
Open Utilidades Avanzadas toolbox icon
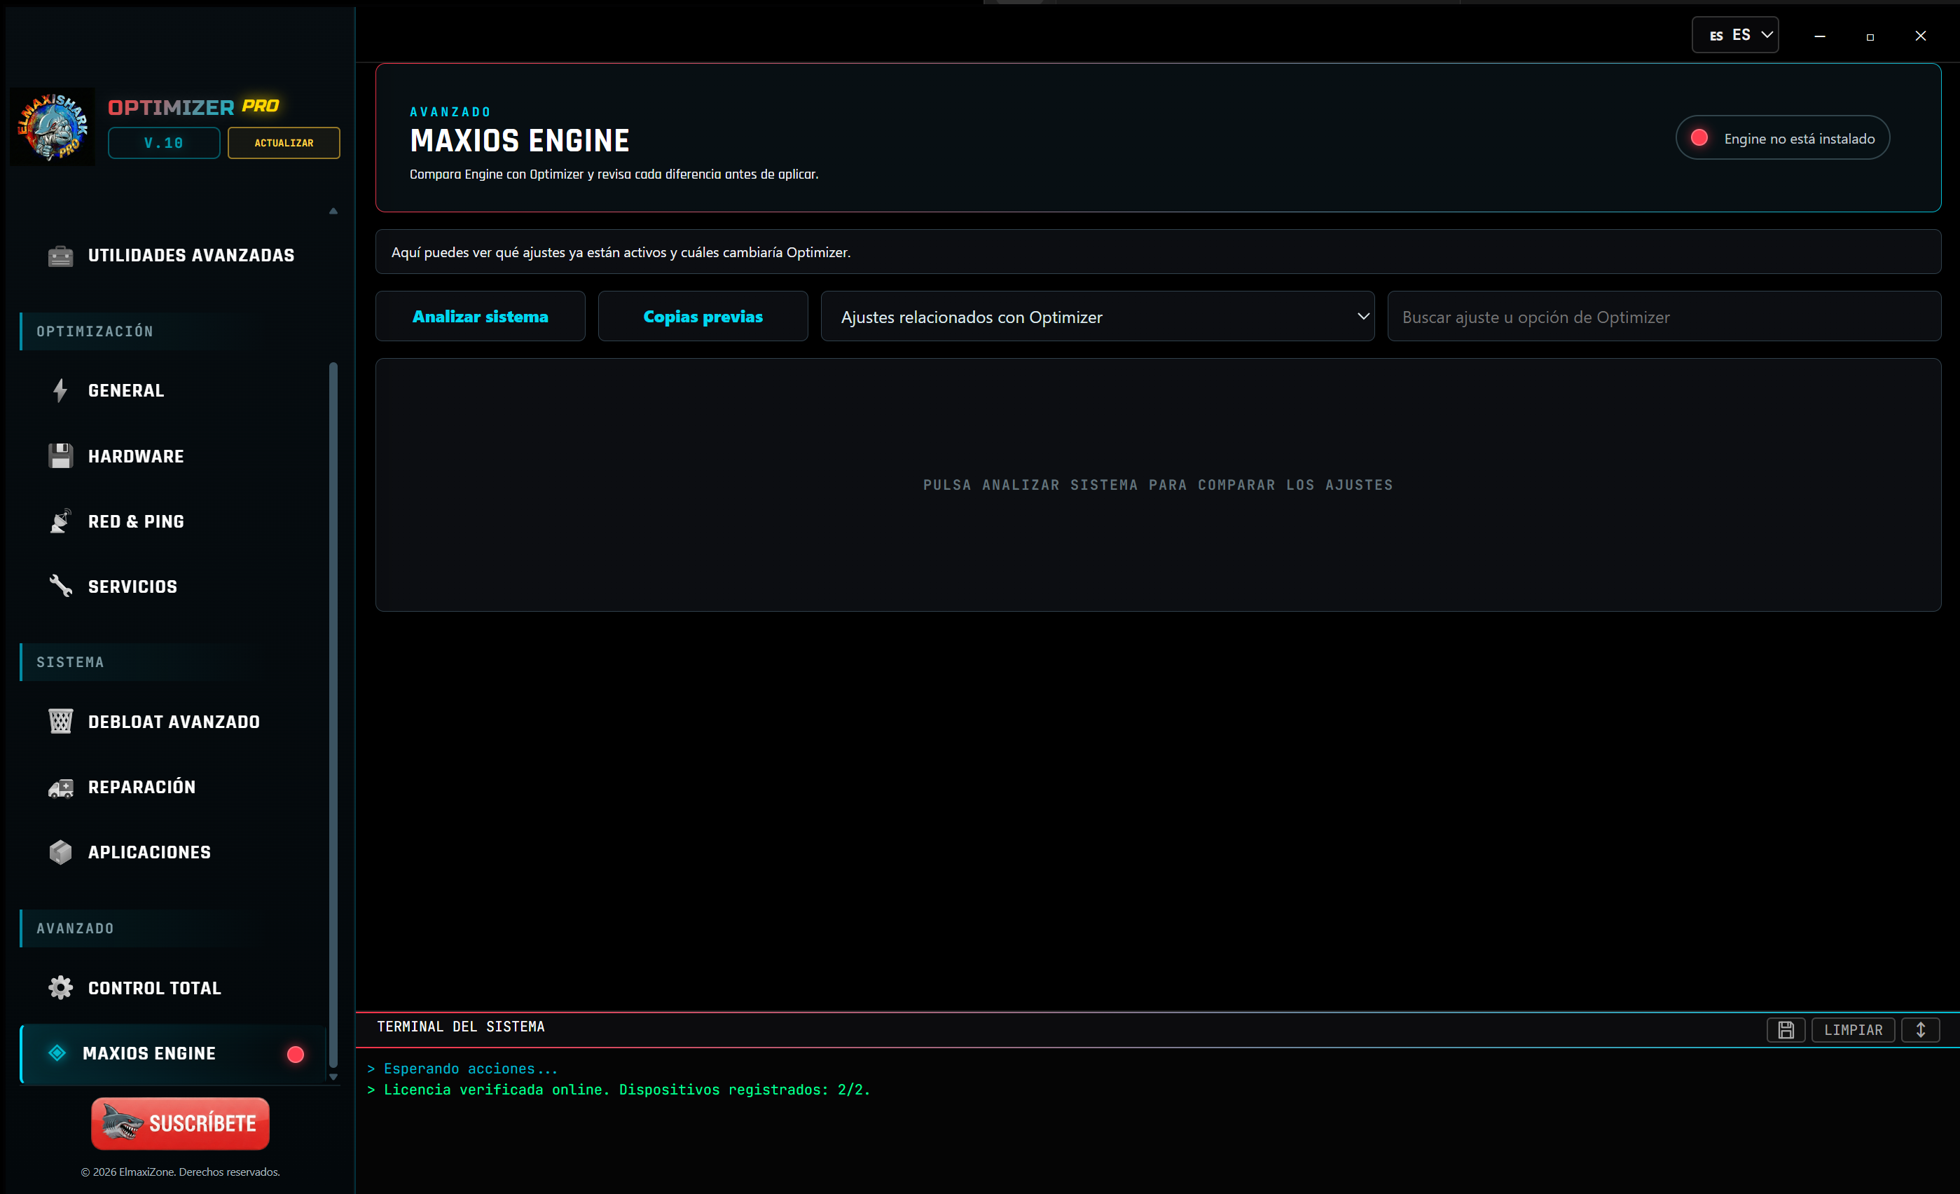coord(60,256)
